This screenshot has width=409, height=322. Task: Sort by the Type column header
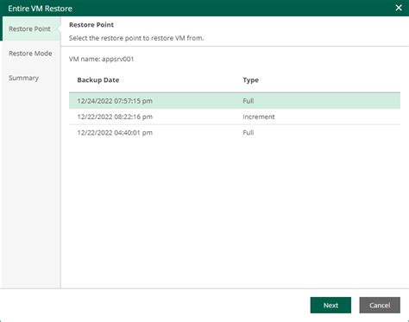[x=250, y=80]
